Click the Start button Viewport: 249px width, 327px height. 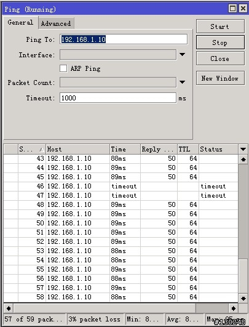pos(220,26)
